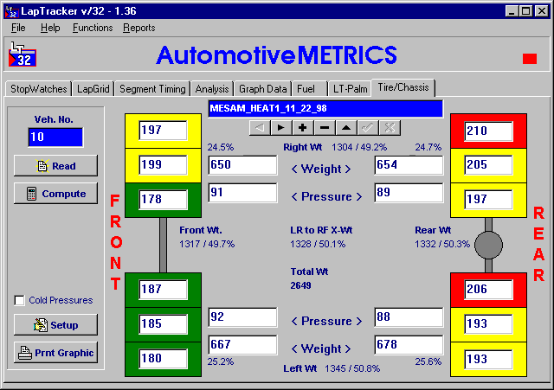Screen dimensions: 554x390
Task: Switch to the Graph Data tab
Action: click(262, 89)
